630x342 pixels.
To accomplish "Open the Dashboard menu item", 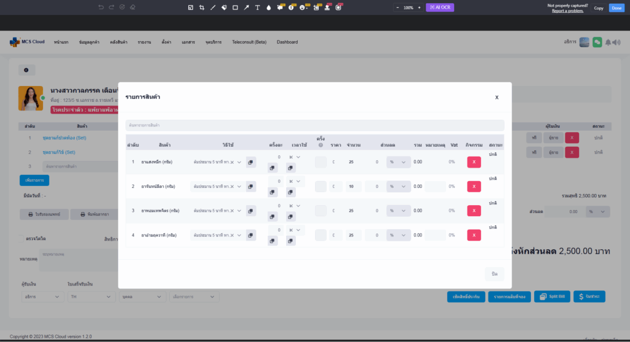I will pos(287,42).
